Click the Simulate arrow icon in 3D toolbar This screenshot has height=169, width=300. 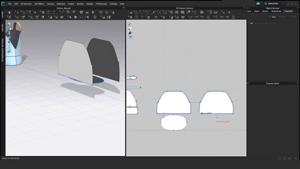tap(9, 12)
